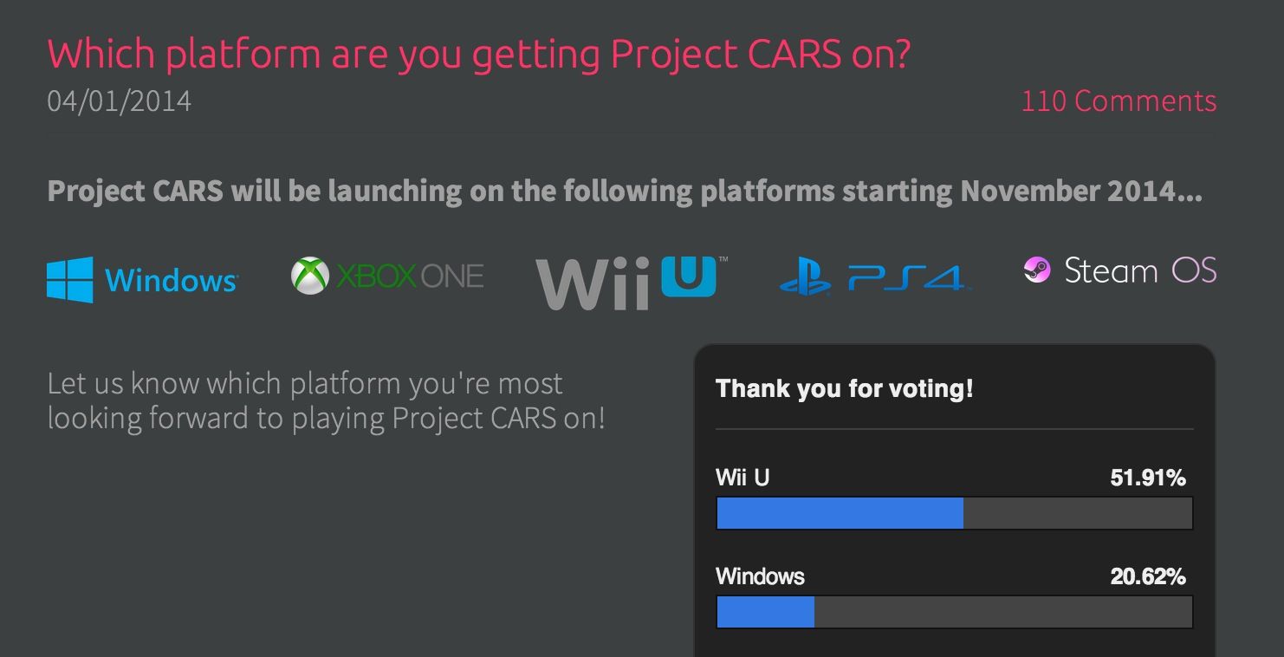
Task: Click the Steam circular logo icon
Action: (1037, 271)
